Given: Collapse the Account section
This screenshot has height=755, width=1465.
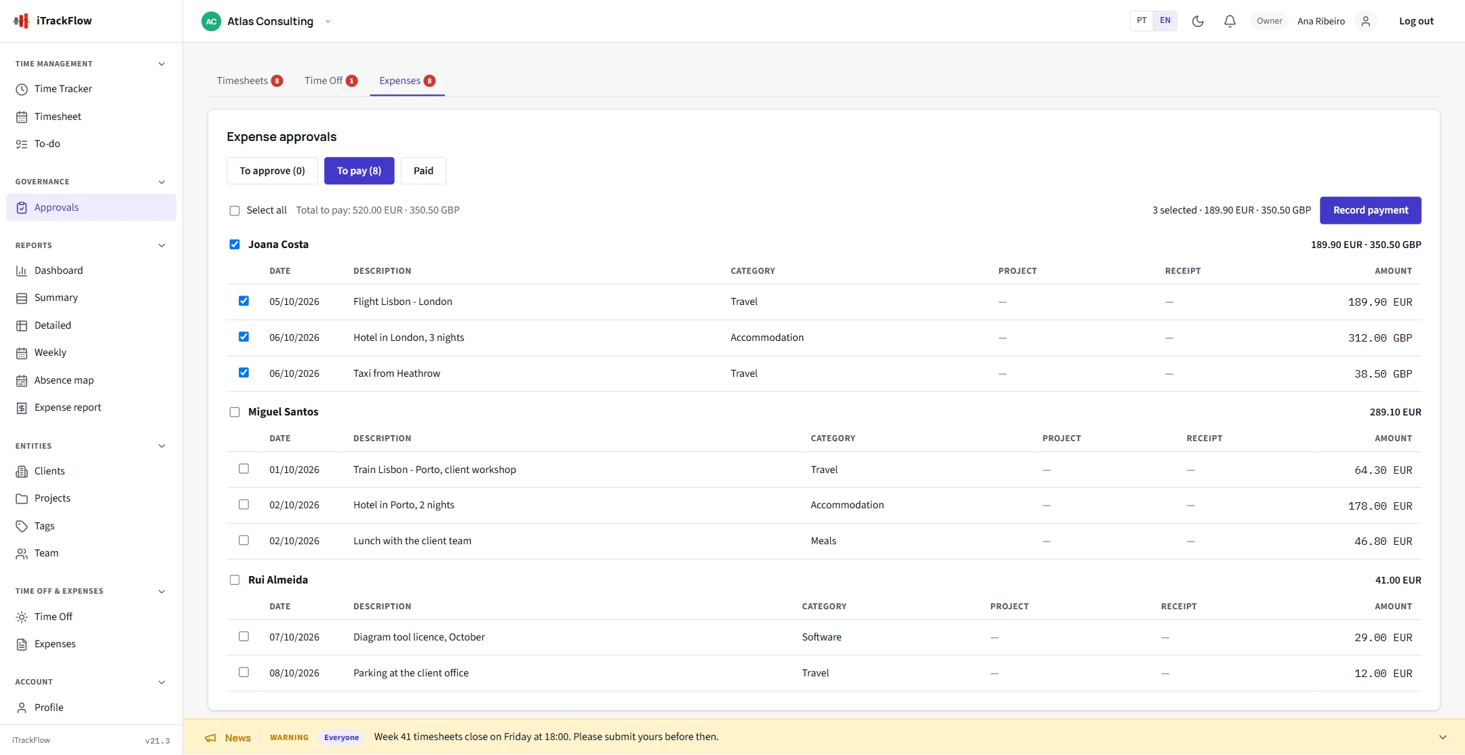Looking at the screenshot, I should point(161,682).
